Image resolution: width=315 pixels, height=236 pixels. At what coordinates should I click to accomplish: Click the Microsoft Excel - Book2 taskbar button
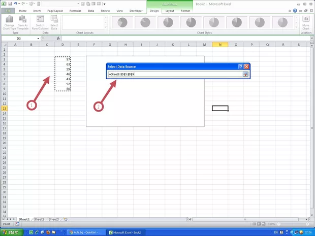126,232
